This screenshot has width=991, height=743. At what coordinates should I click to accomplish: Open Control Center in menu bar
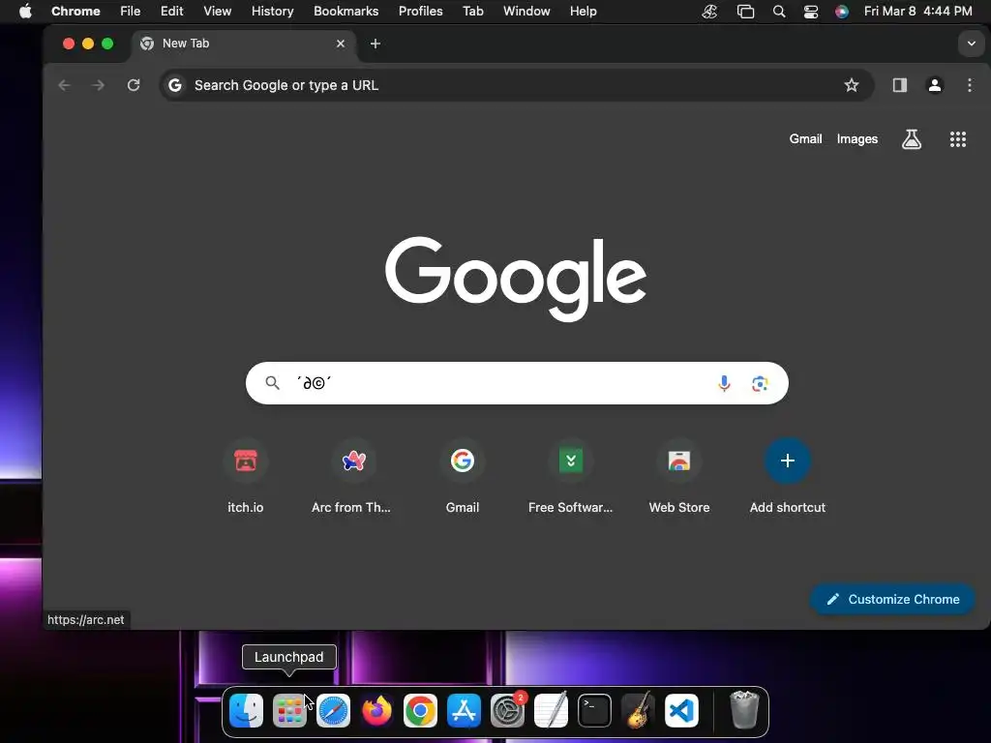pos(811,12)
